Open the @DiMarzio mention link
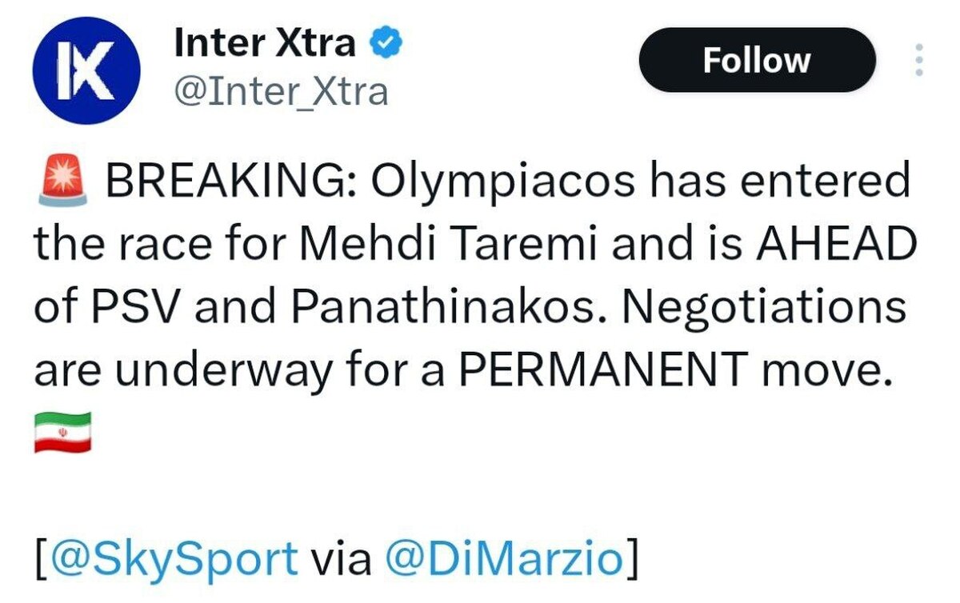 pyautogui.click(x=503, y=559)
